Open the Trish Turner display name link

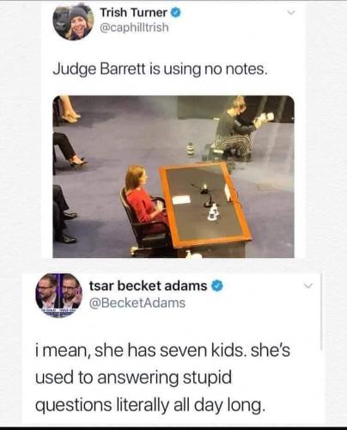point(133,13)
